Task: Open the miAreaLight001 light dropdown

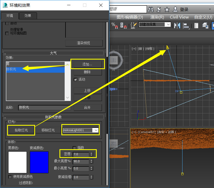Action: pos(96,130)
